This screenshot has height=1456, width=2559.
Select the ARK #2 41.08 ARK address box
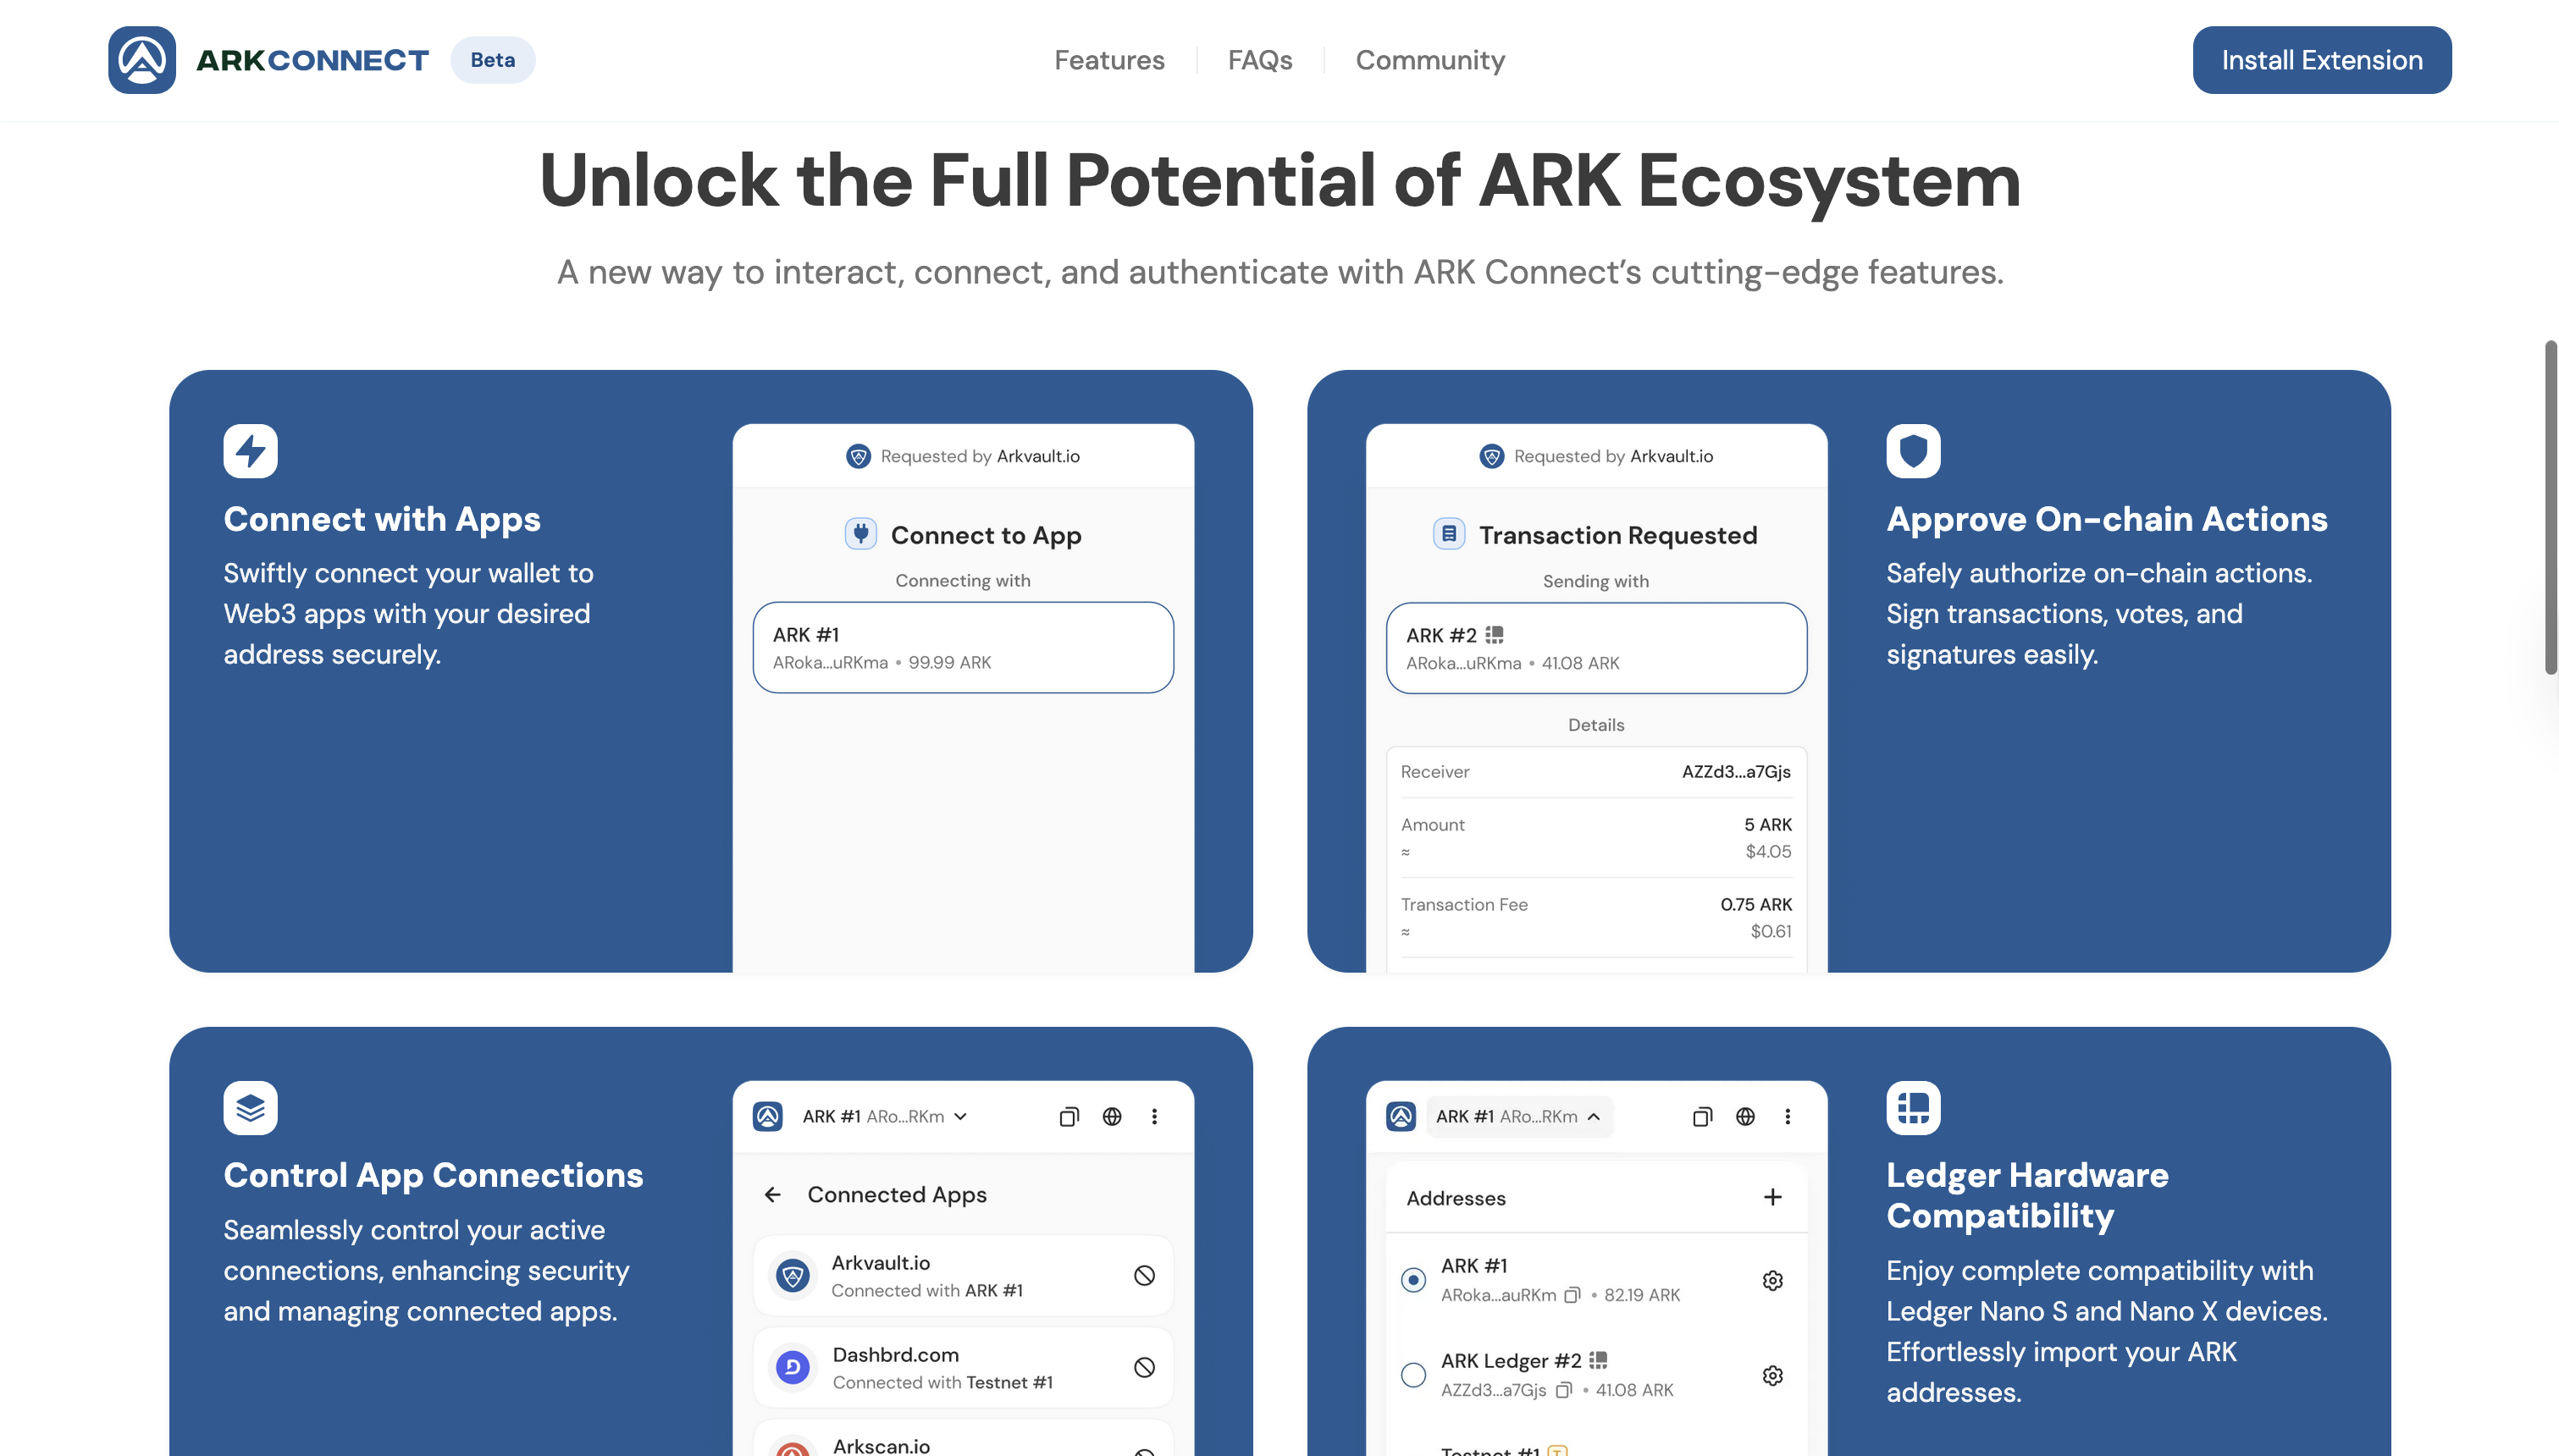1596,648
